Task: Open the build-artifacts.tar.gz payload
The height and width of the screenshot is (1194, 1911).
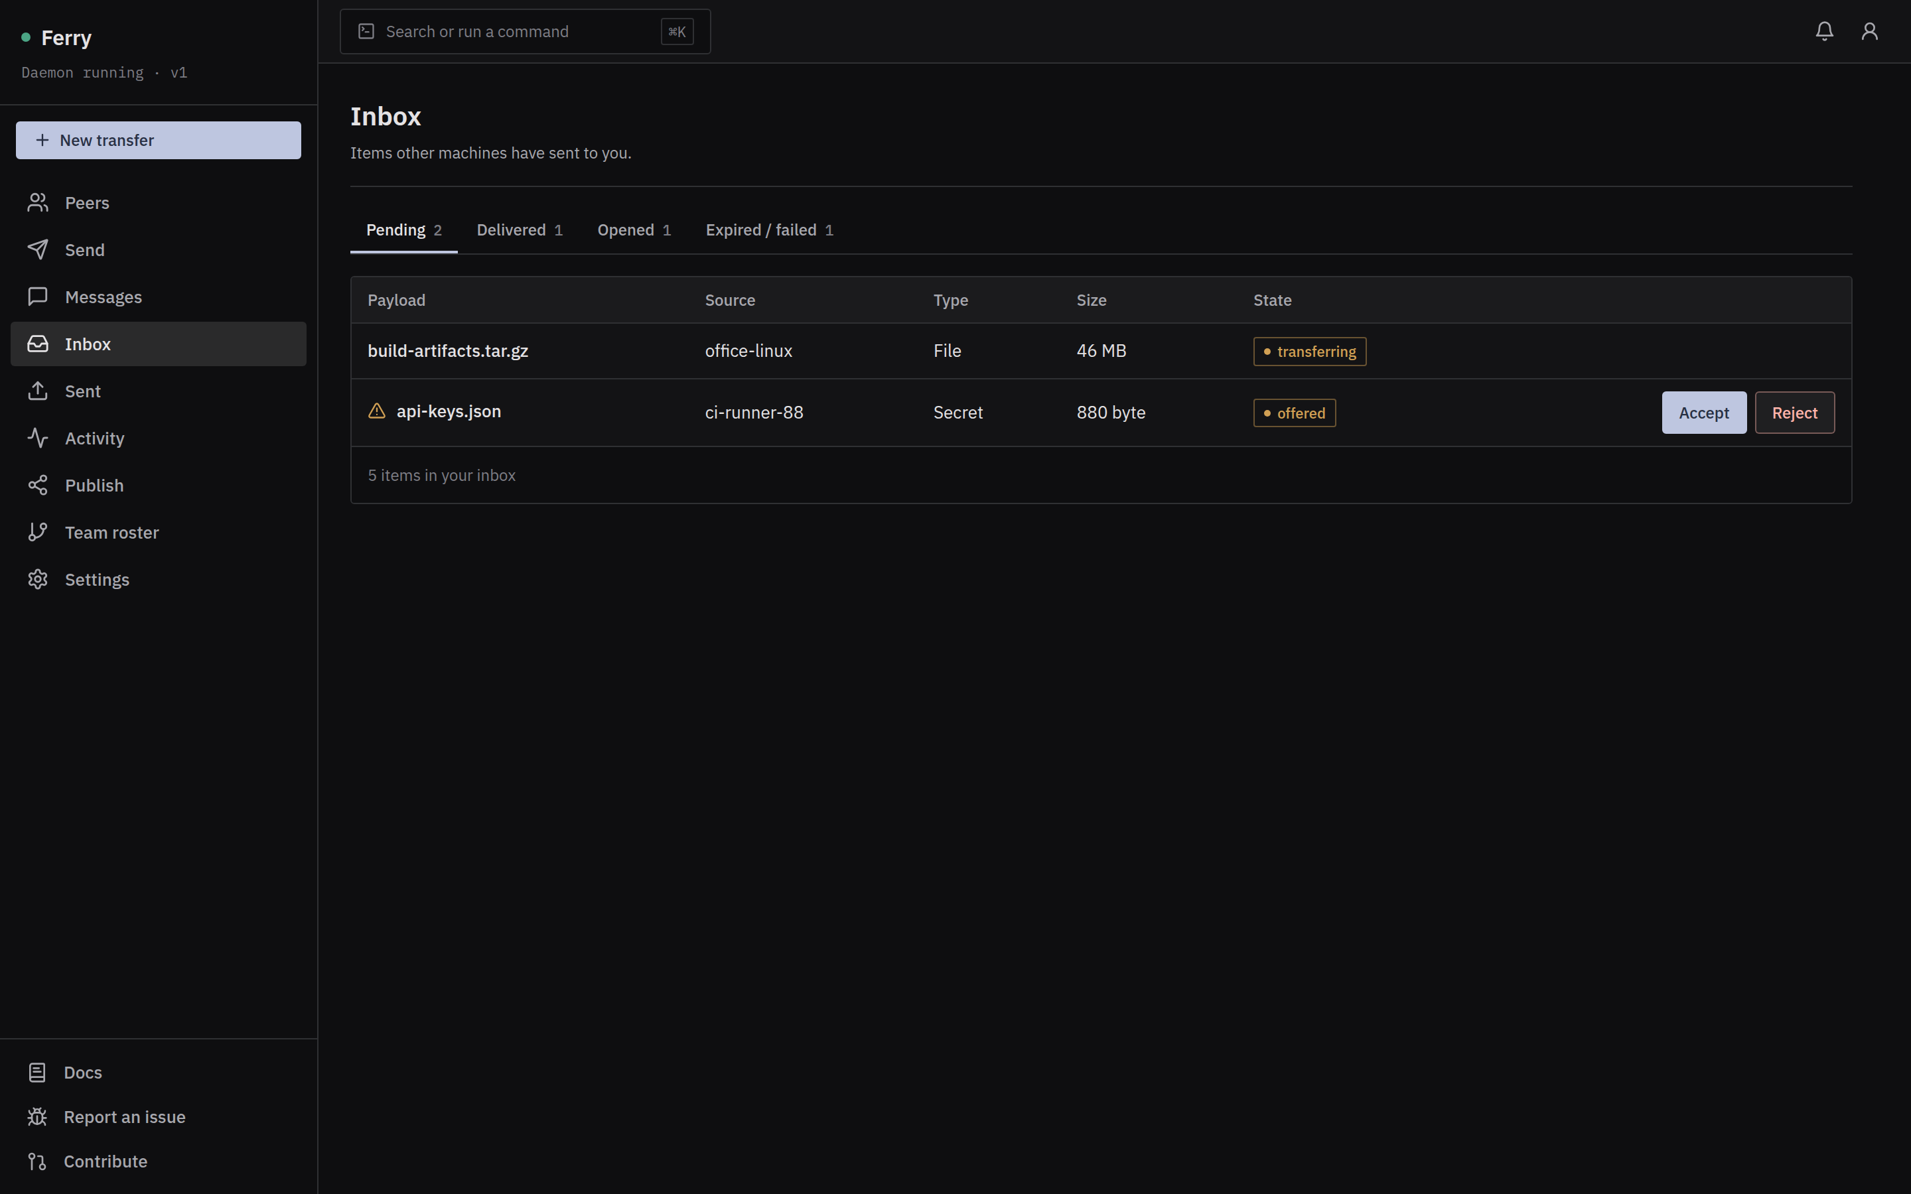Action: click(448, 351)
